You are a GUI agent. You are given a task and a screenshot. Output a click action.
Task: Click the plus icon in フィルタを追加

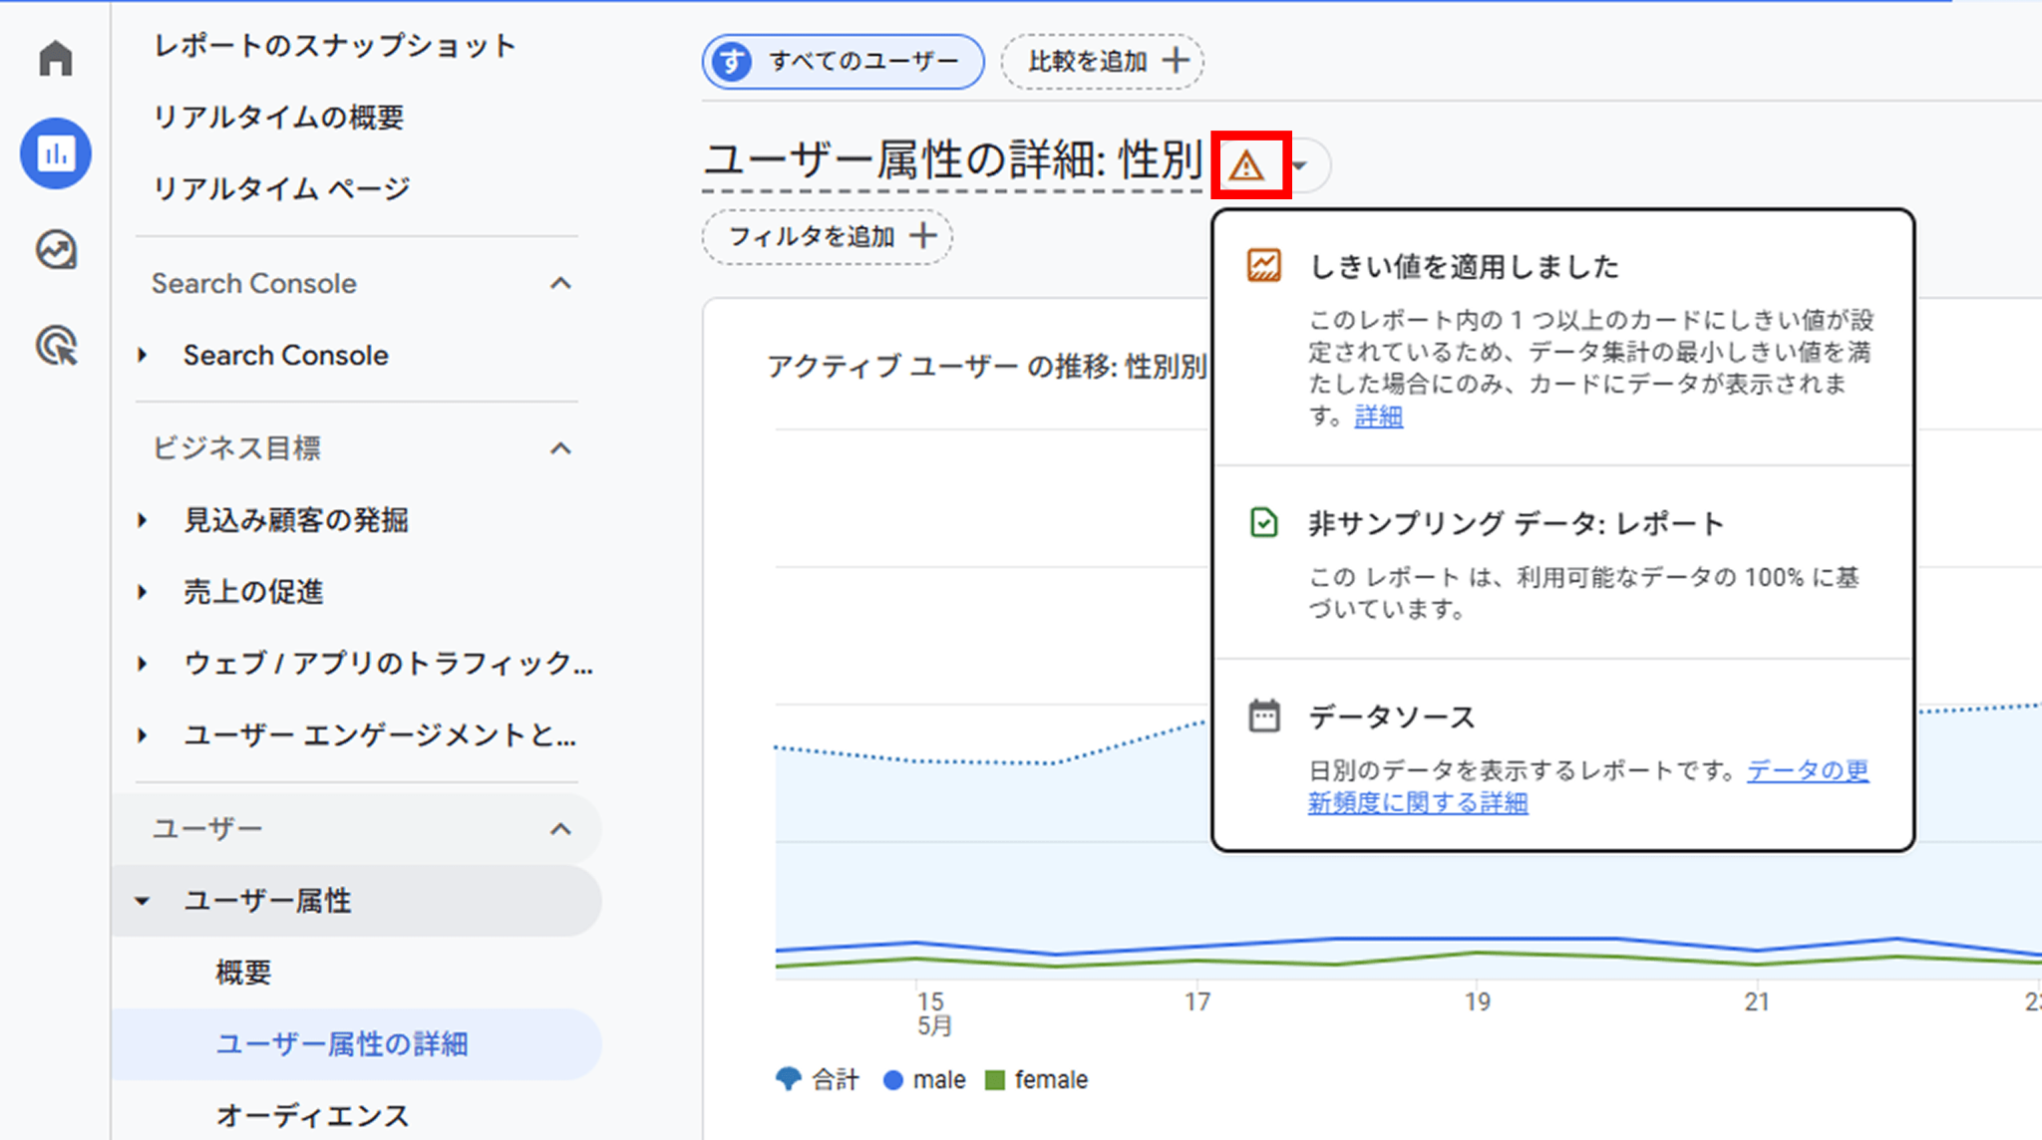tap(923, 236)
